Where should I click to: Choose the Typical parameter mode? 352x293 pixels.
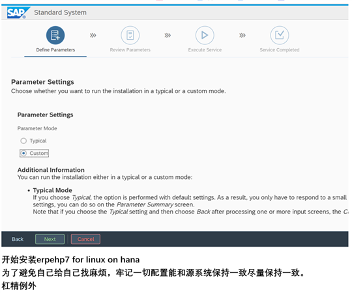[23, 141]
